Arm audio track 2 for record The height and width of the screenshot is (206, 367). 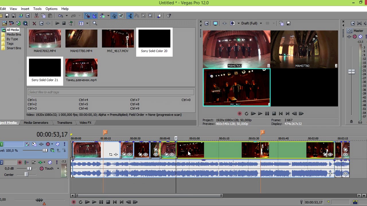(x=20, y=162)
